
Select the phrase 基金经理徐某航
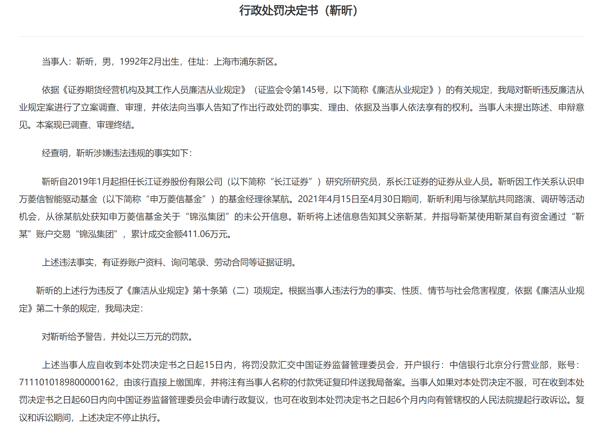coord(259,199)
